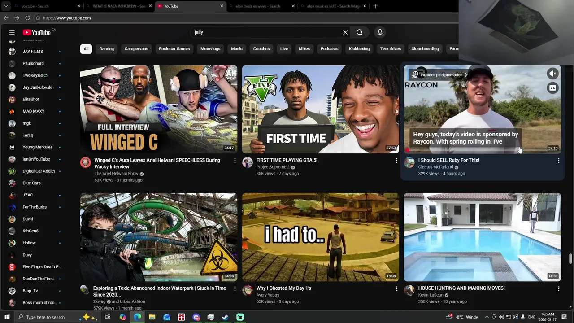The width and height of the screenshot is (574, 323).
Task: Select the Gaming filter chip
Action: pos(106,49)
